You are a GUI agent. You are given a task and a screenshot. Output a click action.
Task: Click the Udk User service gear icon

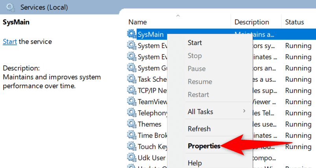132,158
